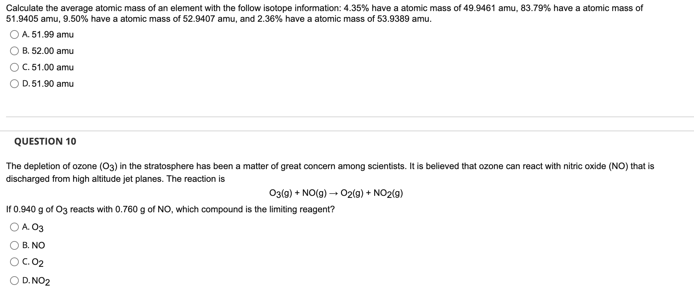Click the label text B. 52.00 amu

48,51
